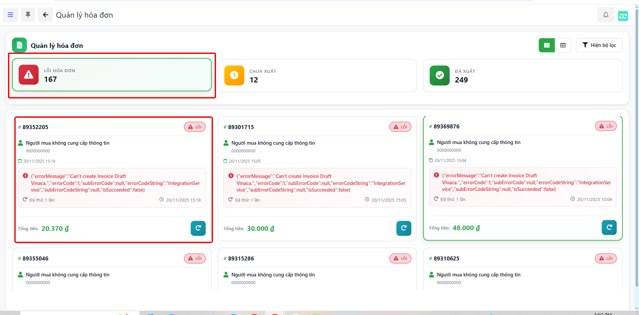Select the Đã xuất status tab

point(523,76)
